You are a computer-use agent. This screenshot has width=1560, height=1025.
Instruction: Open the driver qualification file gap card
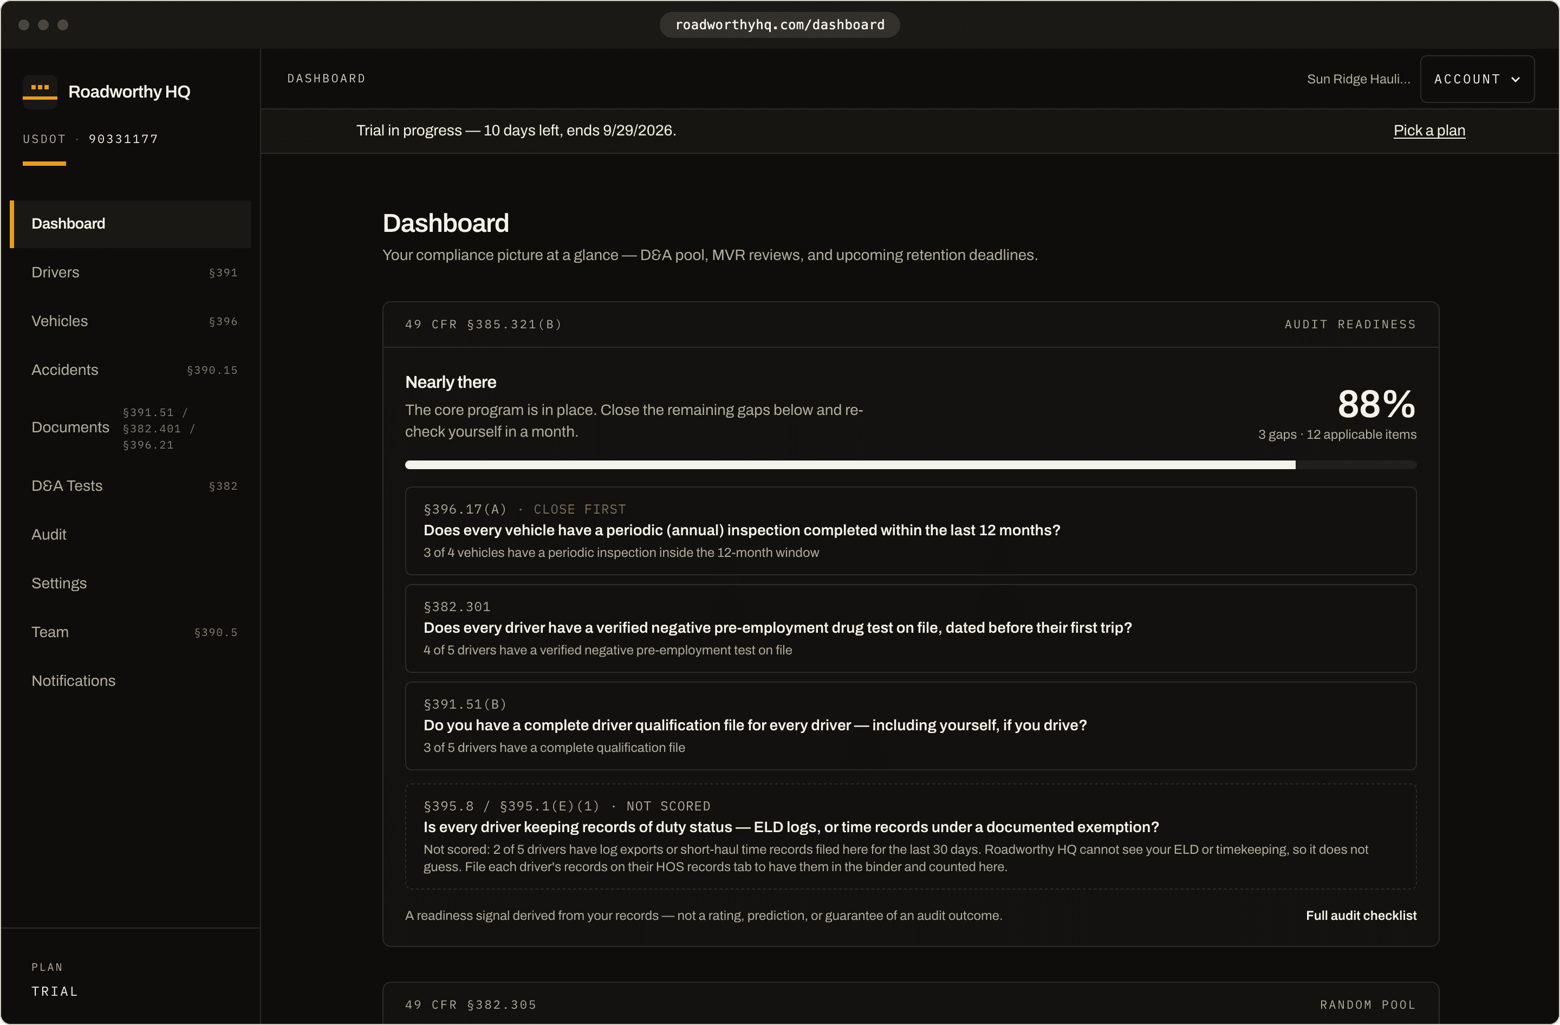pos(911,726)
